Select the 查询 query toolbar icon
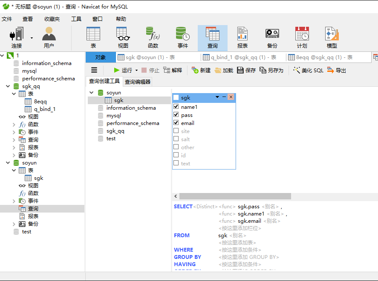Screen dimensions: 378x281 (x=212, y=38)
